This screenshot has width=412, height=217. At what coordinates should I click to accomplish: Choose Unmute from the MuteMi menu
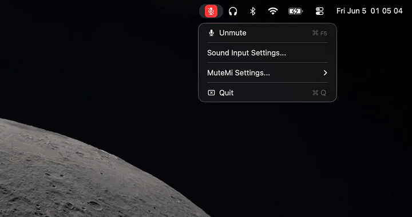(x=267, y=33)
